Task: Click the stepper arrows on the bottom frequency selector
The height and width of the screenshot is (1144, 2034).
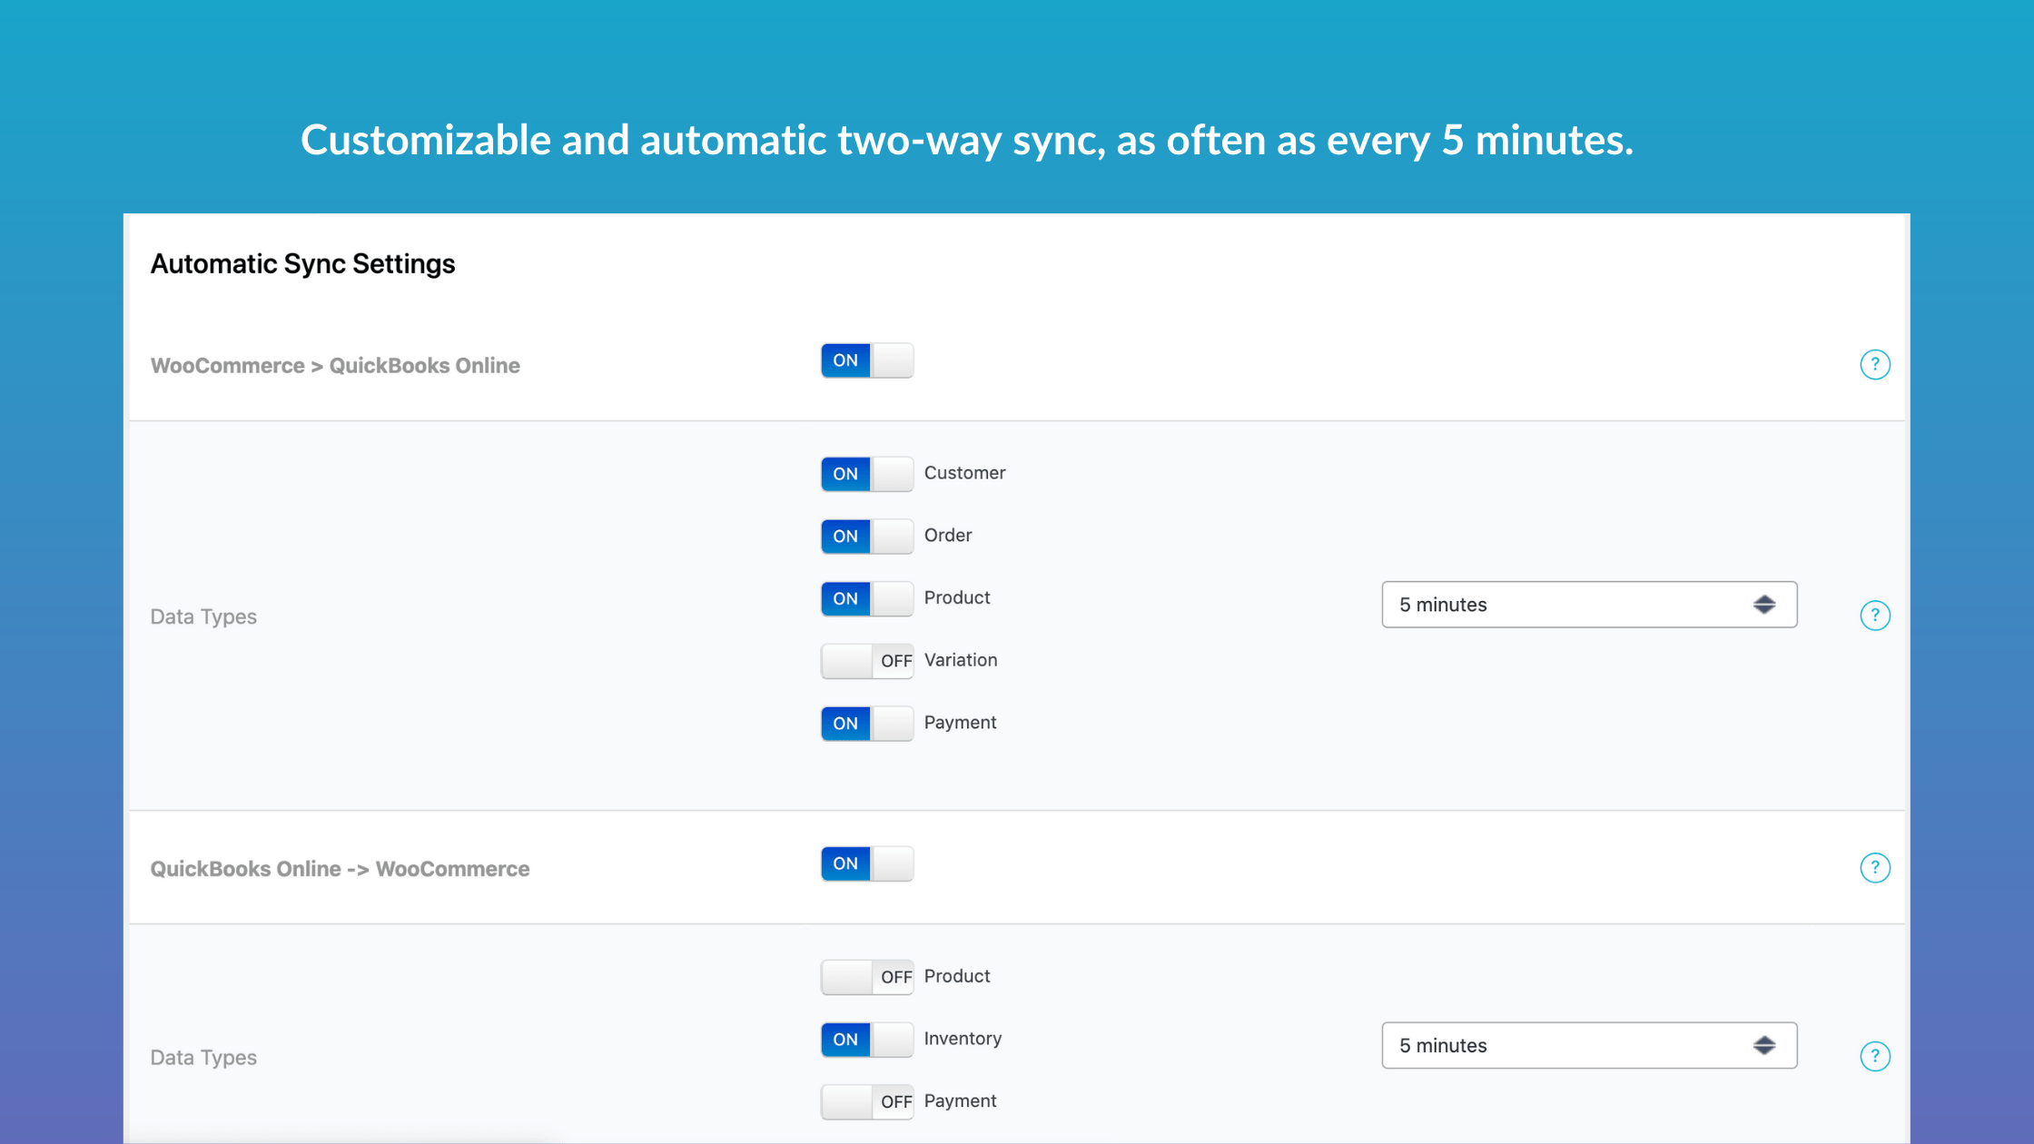Action: click(1764, 1045)
